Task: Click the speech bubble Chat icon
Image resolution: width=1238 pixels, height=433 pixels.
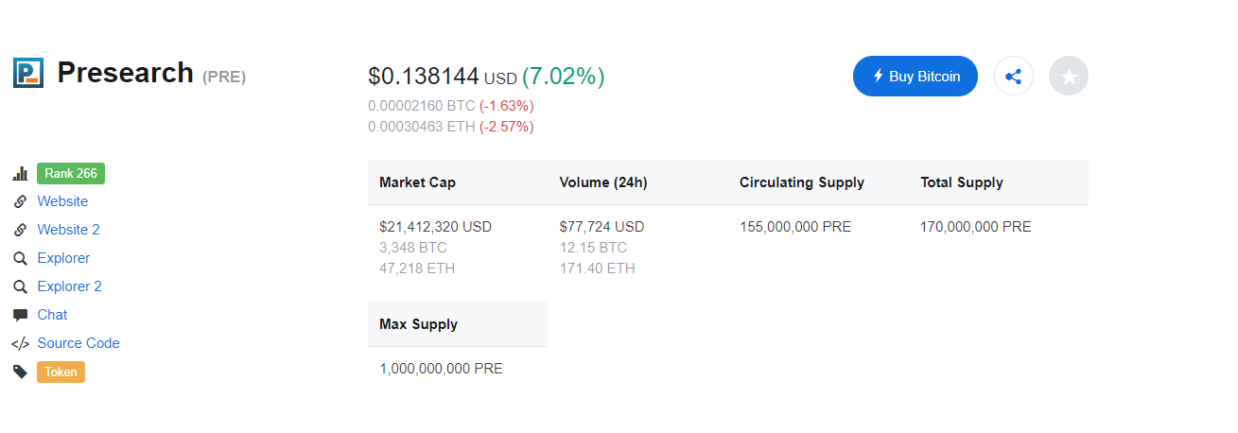Action: [x=20, y=315]
